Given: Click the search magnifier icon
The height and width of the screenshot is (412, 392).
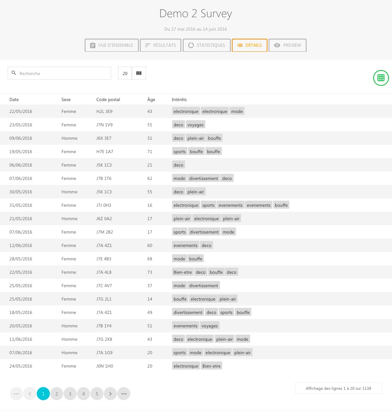Looking at the screenshot, I should pyautogui.click(x=14, y=73).
